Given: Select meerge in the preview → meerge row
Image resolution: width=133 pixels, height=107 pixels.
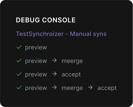Looking at the screenshot, I should point(72,61).
